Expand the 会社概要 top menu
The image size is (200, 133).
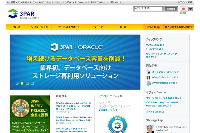[12, 2]
